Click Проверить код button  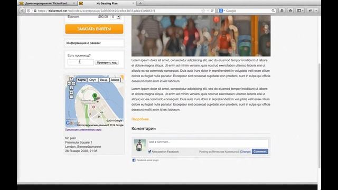[107, 62]
